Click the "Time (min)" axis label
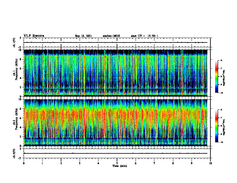 tap(120, 166)
